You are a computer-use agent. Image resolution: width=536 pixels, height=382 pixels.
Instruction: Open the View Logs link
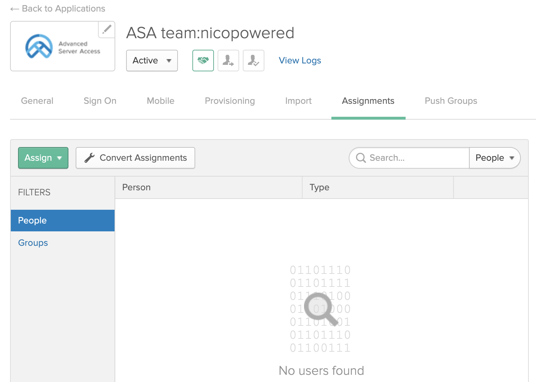(x=300, y=61)
